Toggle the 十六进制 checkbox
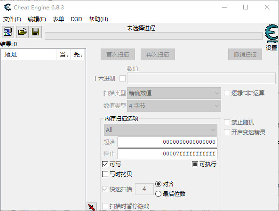This screenshot has height=211, width=279. click(x=122, y=78)
